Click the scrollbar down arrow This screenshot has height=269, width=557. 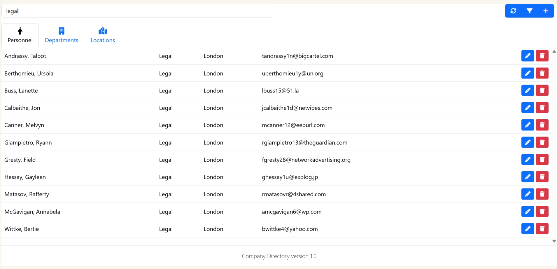[554, 241]
